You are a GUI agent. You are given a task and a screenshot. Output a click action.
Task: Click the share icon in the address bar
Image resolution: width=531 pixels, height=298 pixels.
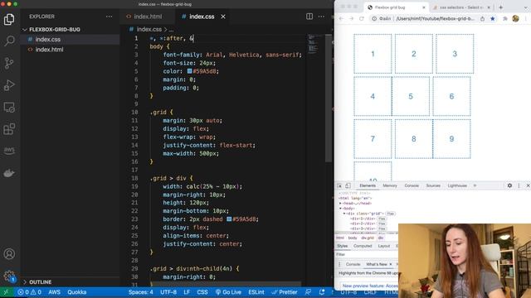point(482,18)
